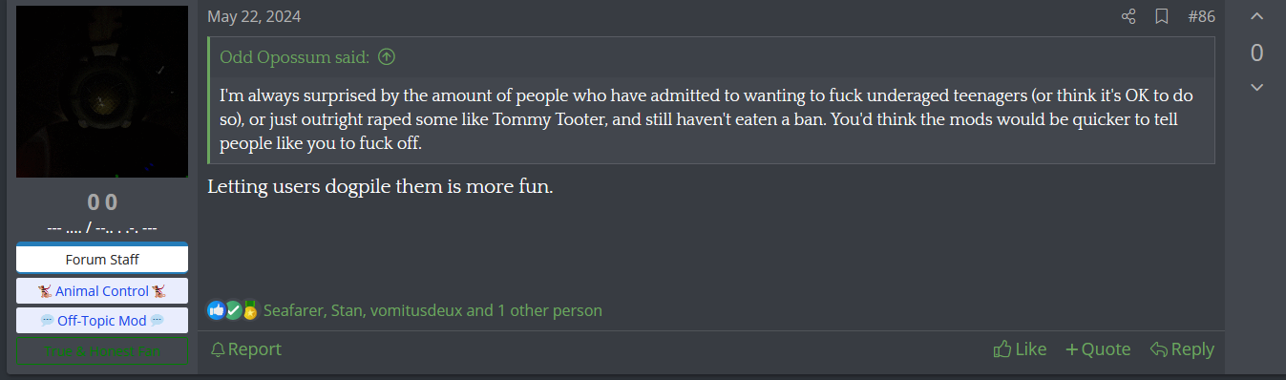Upvote the post with the up chevron
This screenshot has height=380, width=1286.
tap(1257, 16)
